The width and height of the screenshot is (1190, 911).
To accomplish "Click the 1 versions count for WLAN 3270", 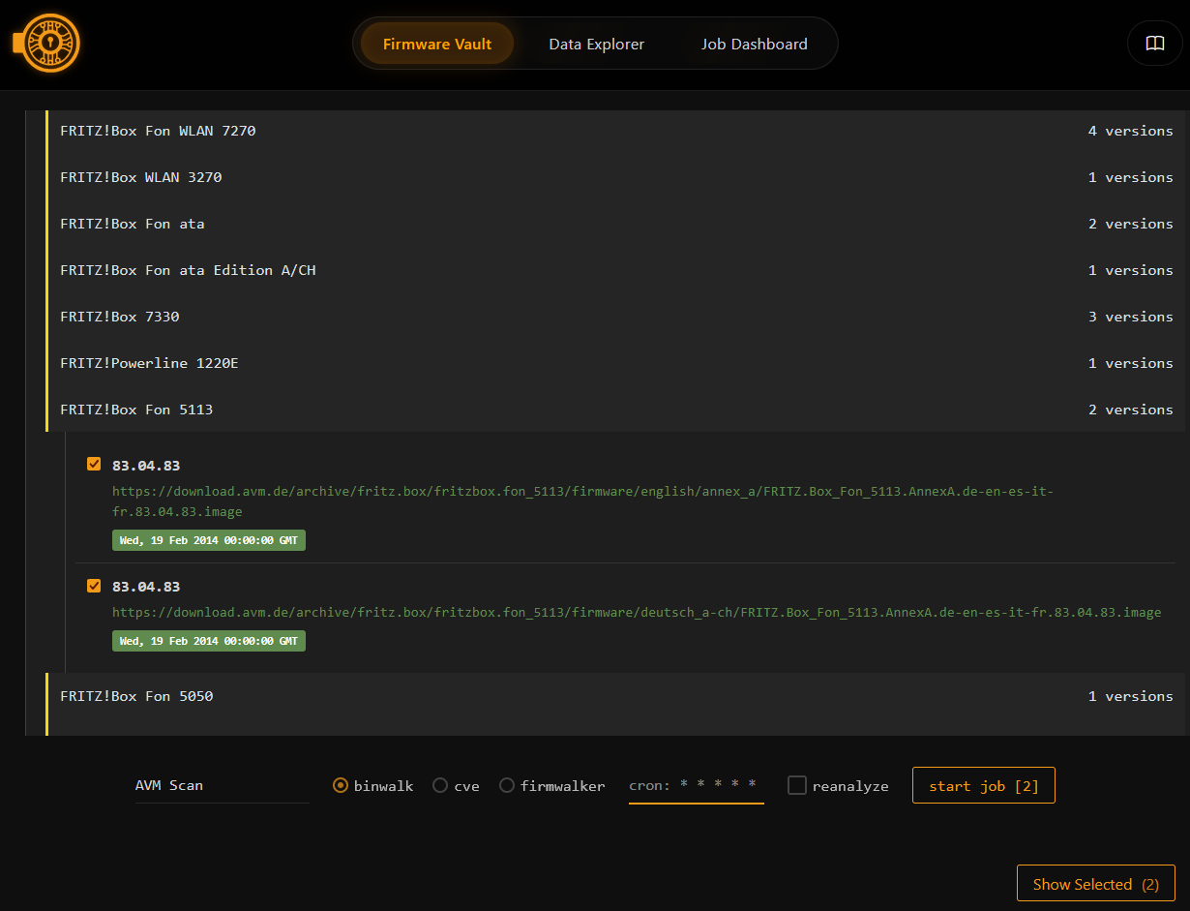I will coord(1130,177).
